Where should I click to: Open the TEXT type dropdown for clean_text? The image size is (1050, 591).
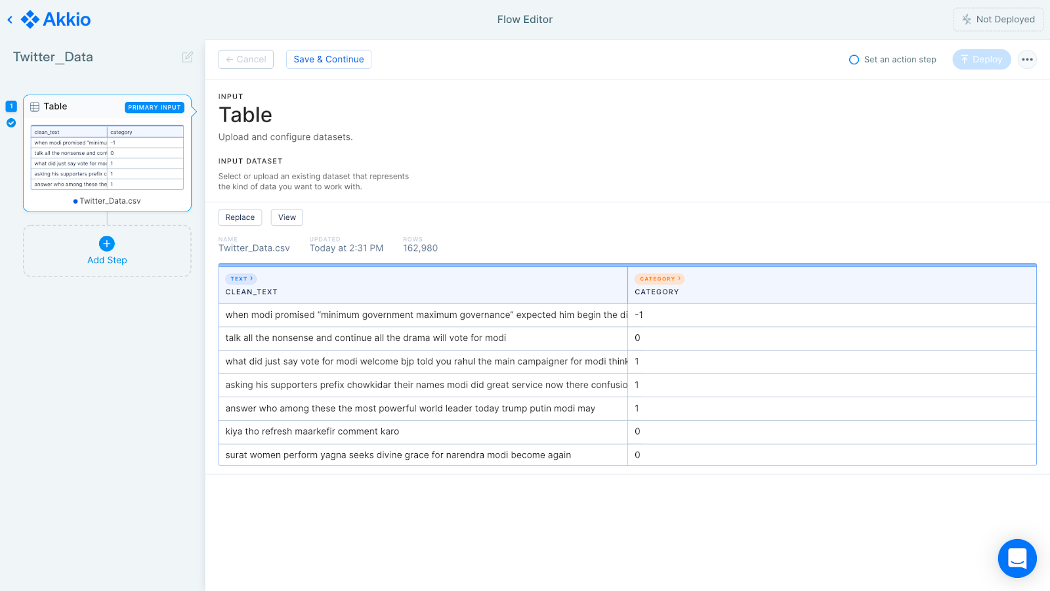241,279
